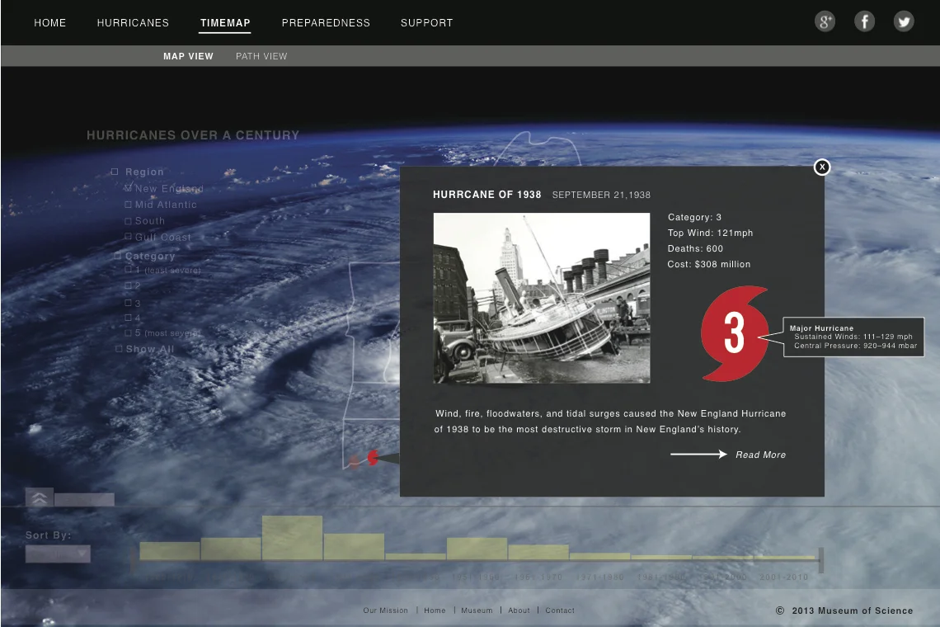Open the Facebook social icon
This screenshot has width=940, height=627.
point(864,22)
